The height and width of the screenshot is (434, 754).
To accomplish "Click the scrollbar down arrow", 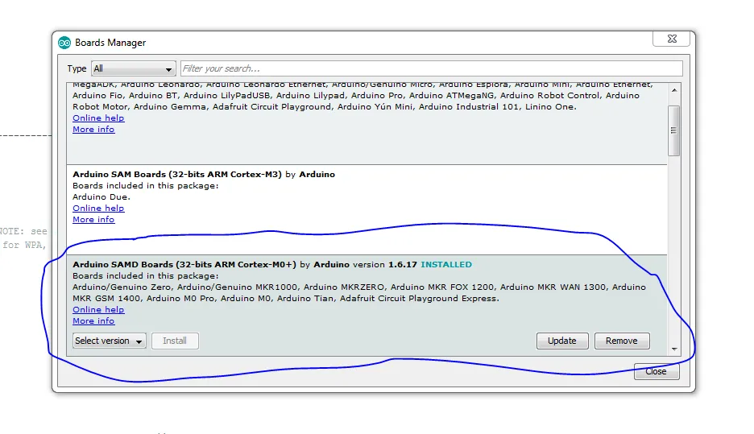I will (674, 349).
